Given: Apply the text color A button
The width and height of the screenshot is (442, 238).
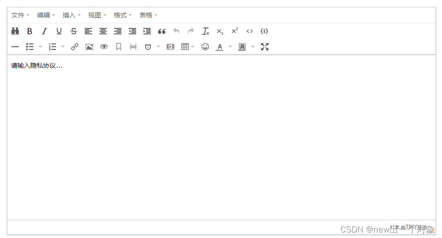Looking at the screenshot, I should point(219,47).
